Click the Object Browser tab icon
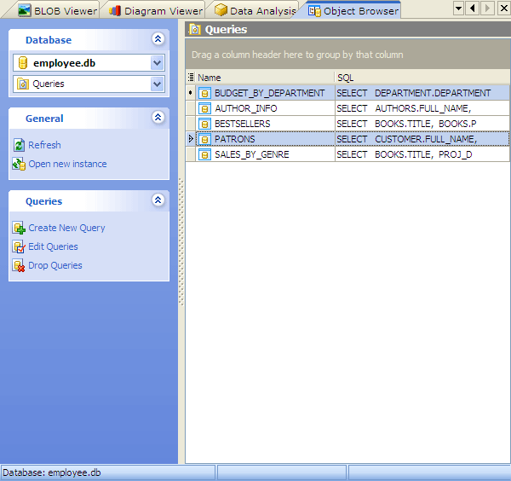The image size is (511, 481). click(314, 11)
